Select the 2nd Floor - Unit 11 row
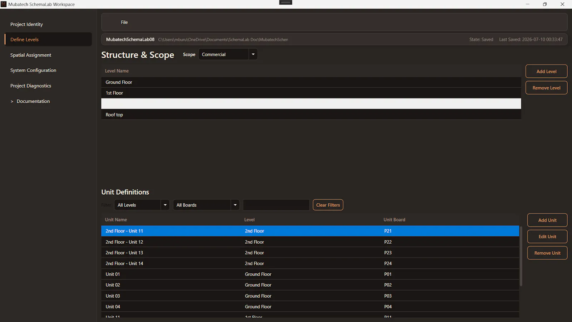Screen dimensions: 572x322 click(x=310, y=231)
